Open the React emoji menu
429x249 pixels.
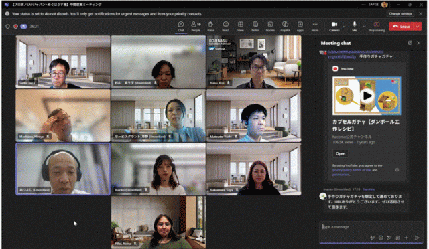(x=226, y=27)
